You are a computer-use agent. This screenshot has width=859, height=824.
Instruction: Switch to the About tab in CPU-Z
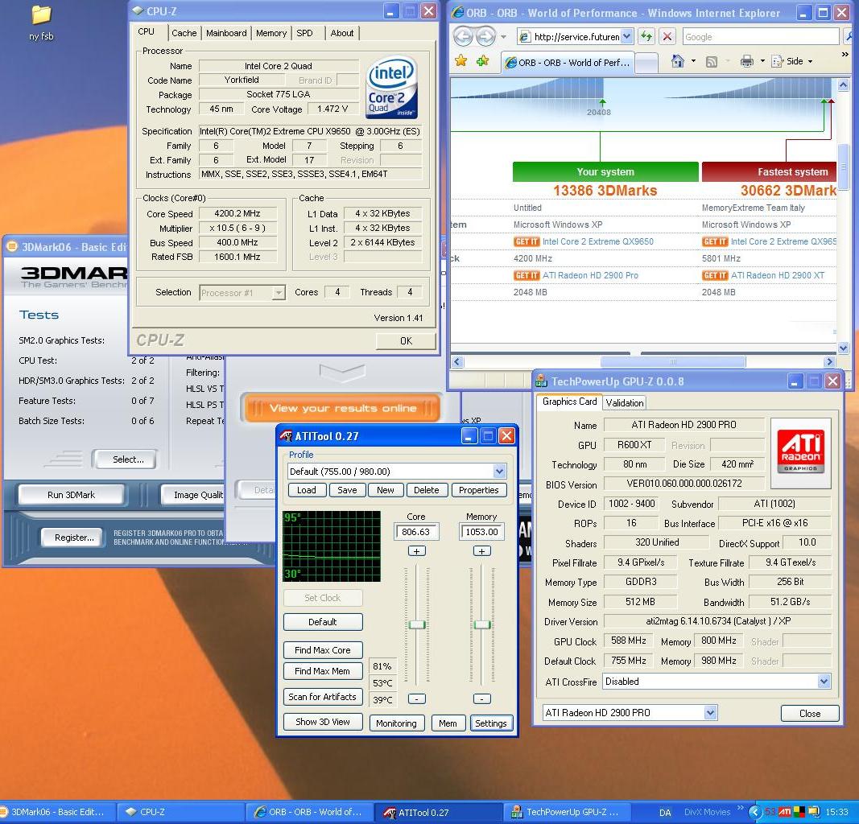[342, 33]
